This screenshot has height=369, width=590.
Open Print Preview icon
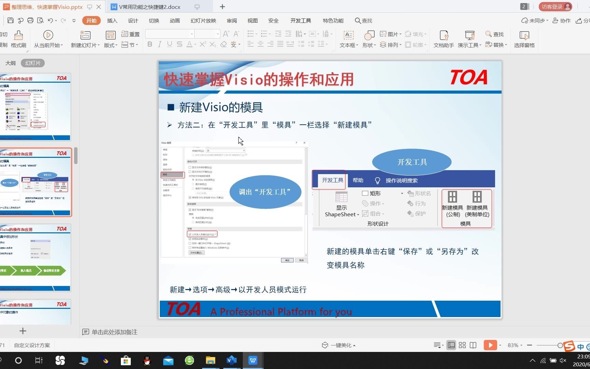pos(40,20)
